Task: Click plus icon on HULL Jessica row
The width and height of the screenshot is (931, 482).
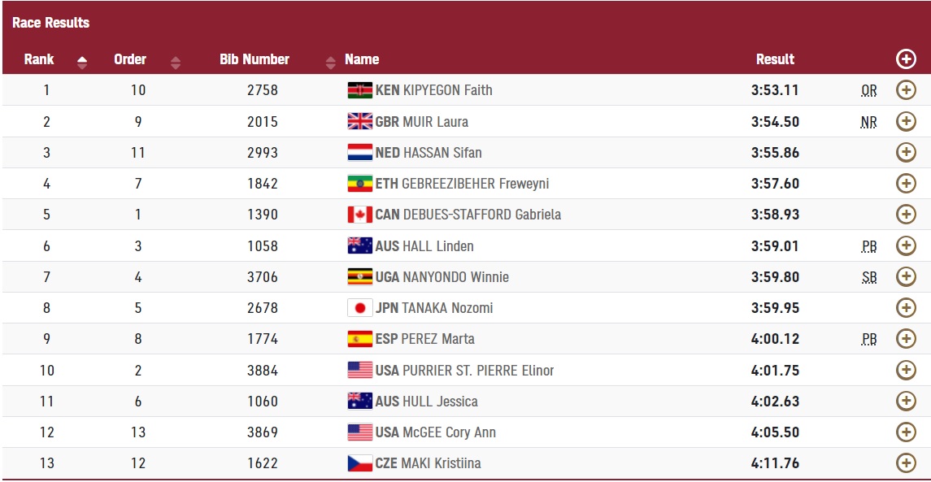Action: pyautogui.click(x=906, y=402)
